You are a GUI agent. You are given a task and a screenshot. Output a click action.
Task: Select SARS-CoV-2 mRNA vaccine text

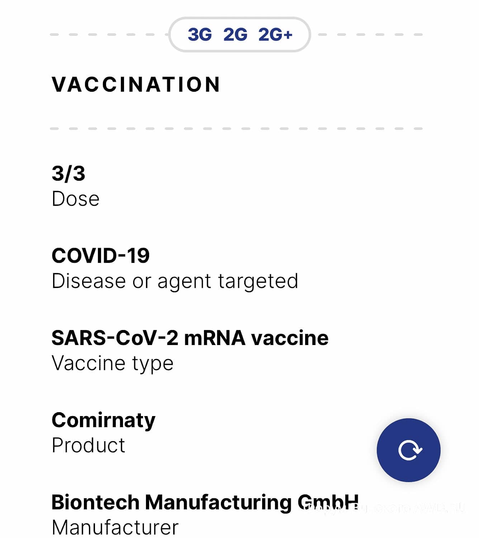(190, 338)
